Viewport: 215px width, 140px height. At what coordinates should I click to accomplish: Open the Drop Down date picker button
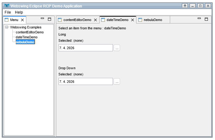click(117, 82)
